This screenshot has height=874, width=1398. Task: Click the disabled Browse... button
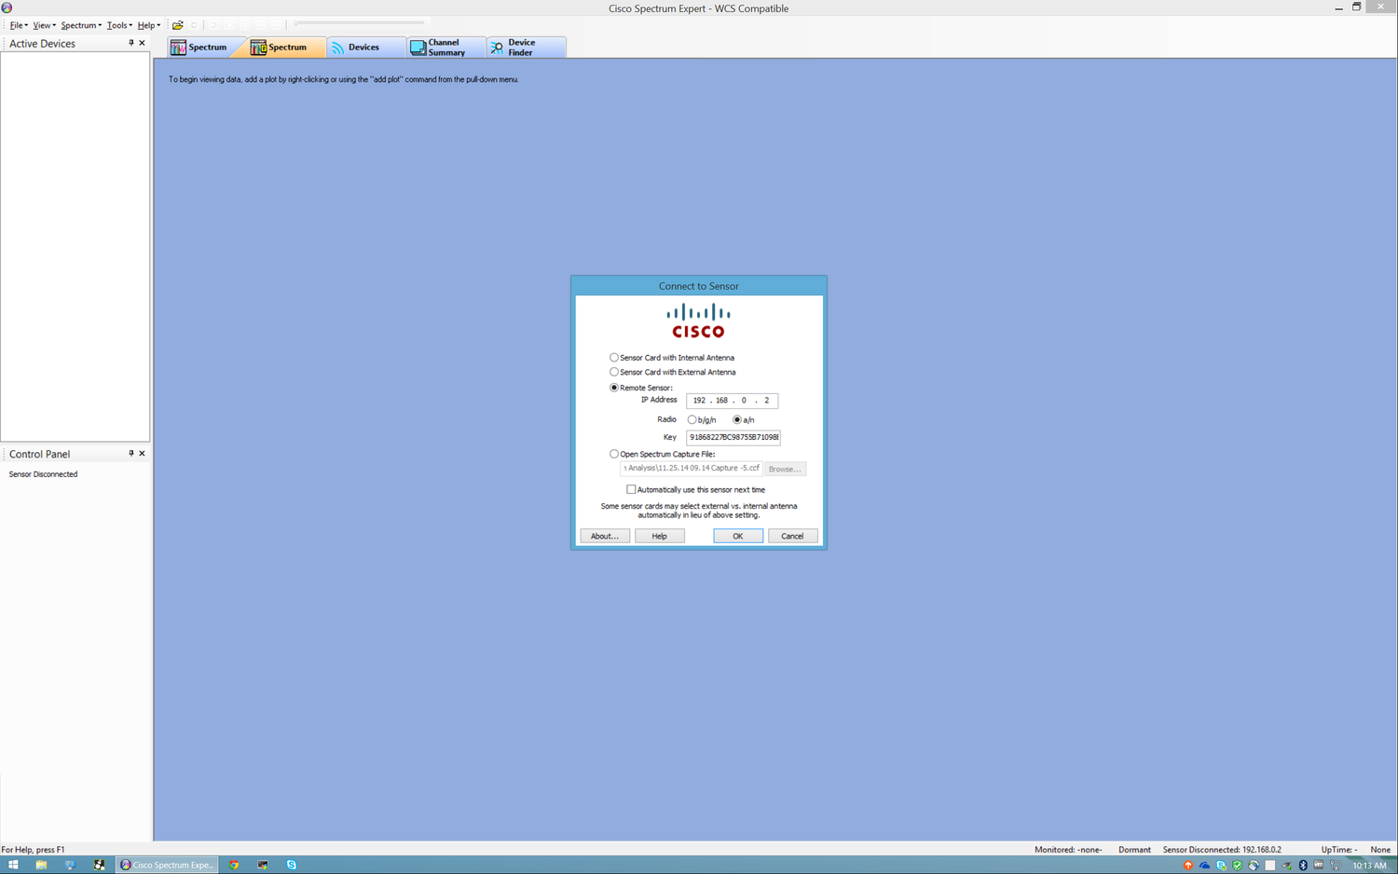coord(785,469)
